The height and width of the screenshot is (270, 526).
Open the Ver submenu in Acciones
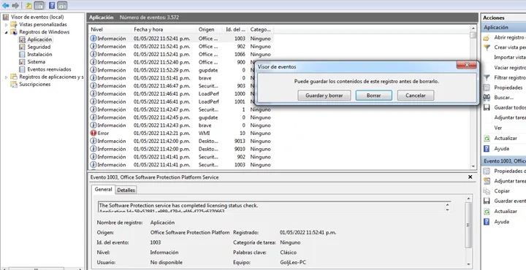[498, 128]
